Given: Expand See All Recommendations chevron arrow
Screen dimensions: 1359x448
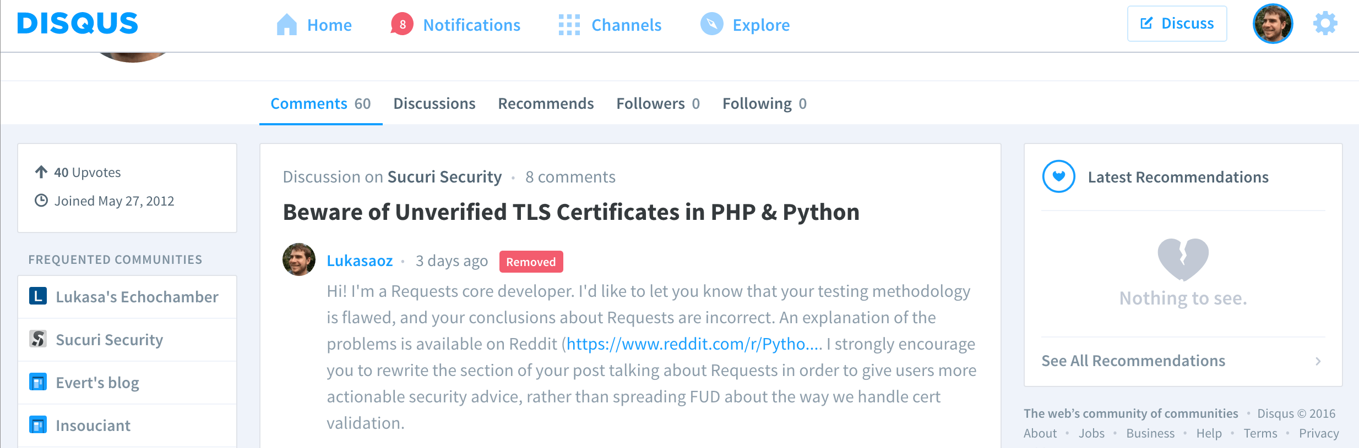Looking at the screenshot, I should tap(1318, 361).
